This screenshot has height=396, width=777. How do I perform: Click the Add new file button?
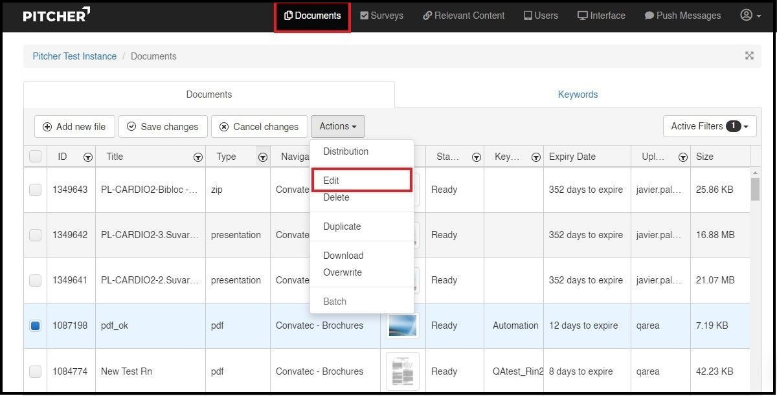click(74, 127)
